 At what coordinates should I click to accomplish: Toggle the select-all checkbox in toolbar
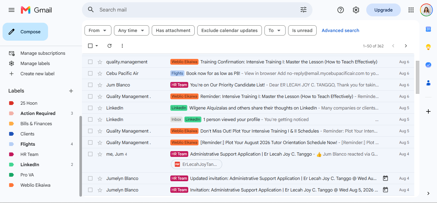click(x=90, y=46)
